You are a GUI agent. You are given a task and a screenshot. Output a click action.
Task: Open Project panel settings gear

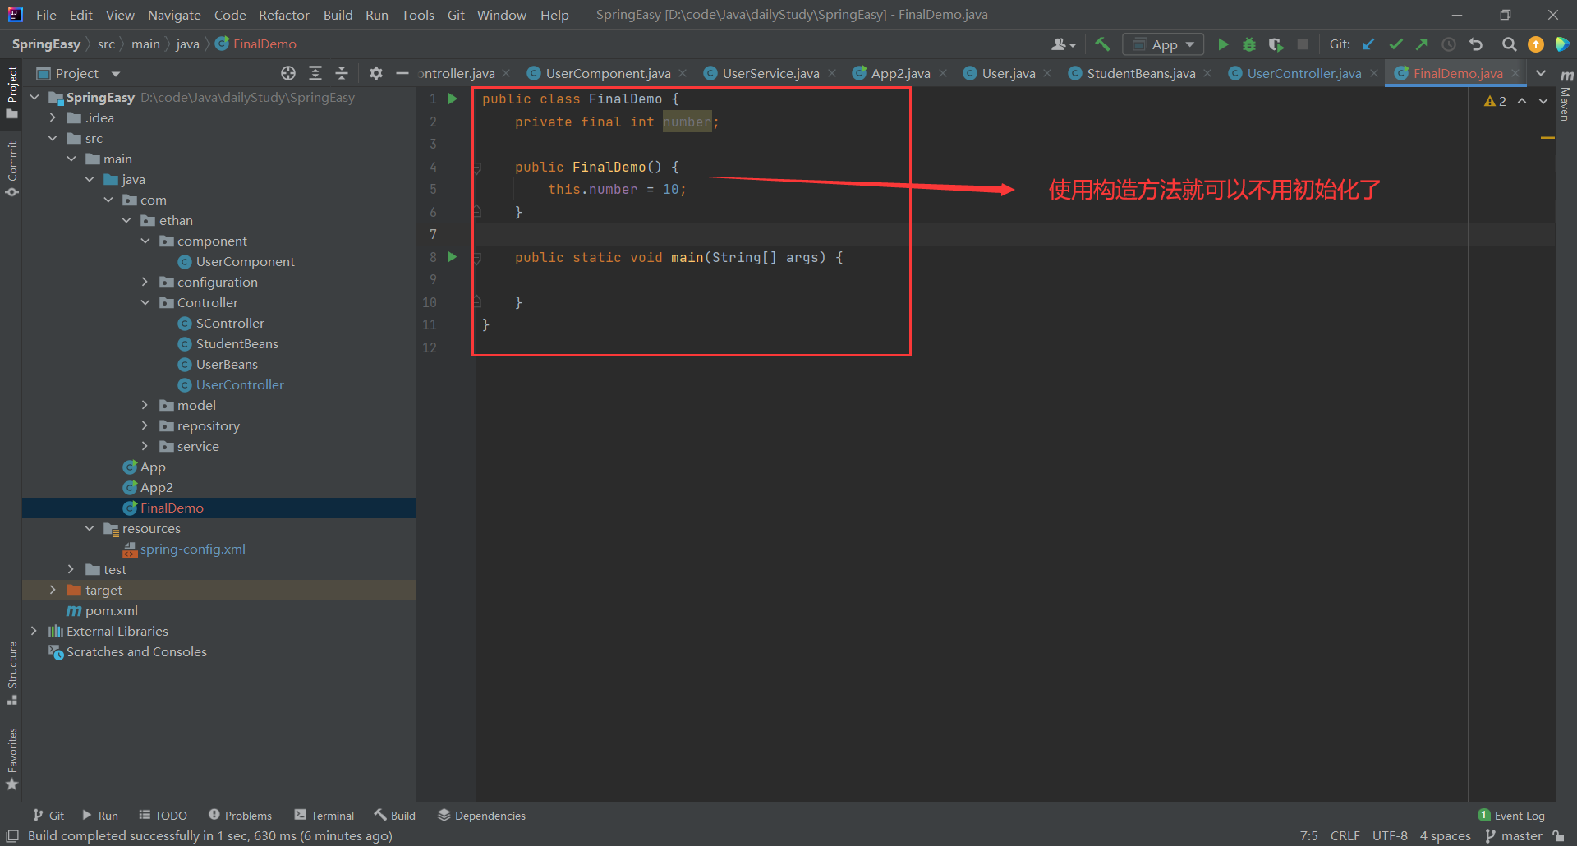pyautogui.click(x=375, y=73)
